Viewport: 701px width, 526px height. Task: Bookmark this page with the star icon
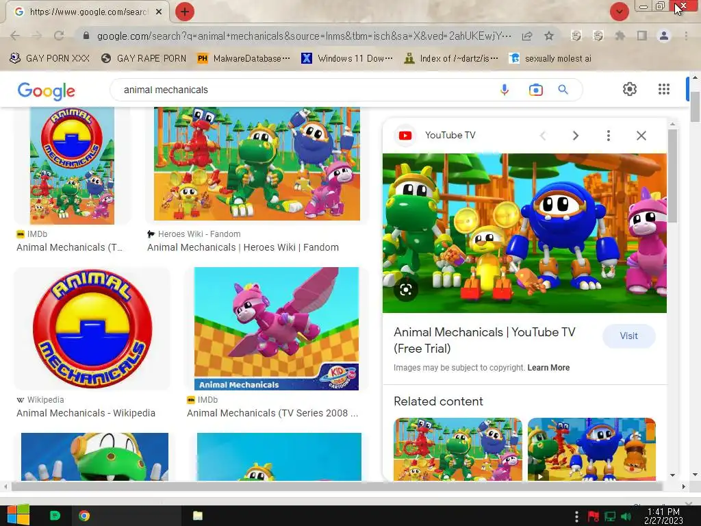pyautogui.click(x=549, y=36)
